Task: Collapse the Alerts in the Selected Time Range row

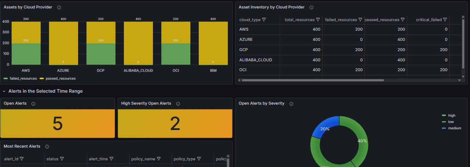Action: 4,91
